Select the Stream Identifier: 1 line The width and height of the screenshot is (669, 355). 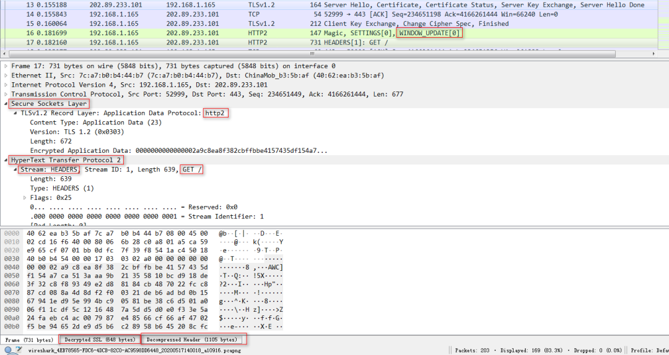click(x=147, y=216)
